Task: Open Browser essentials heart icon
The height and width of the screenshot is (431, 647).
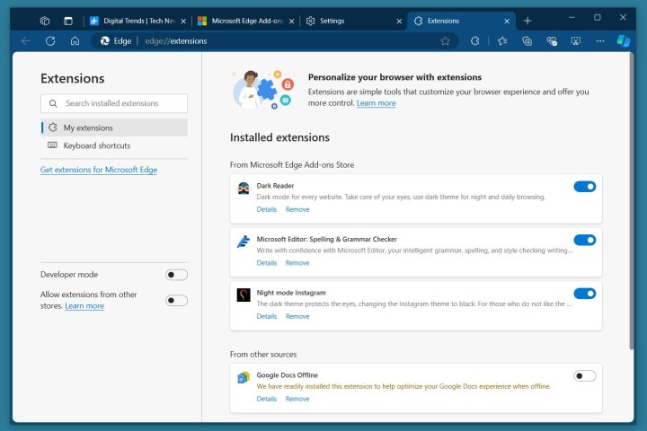Action: (x=552, y=40)
